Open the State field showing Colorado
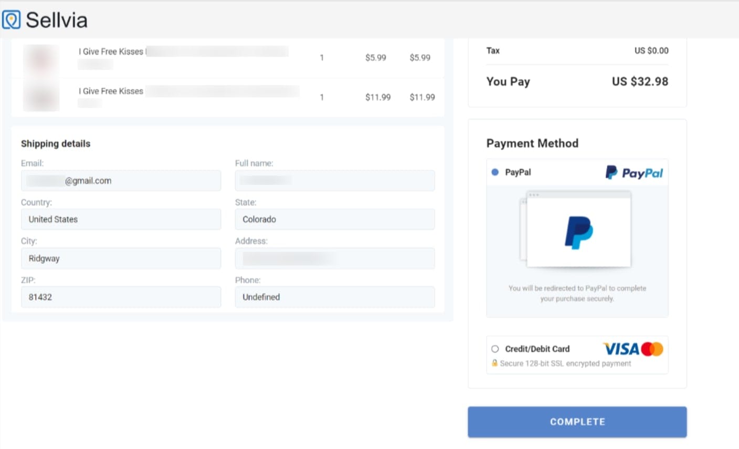Screen dimensions: 739x449 (x=335, y=220)
